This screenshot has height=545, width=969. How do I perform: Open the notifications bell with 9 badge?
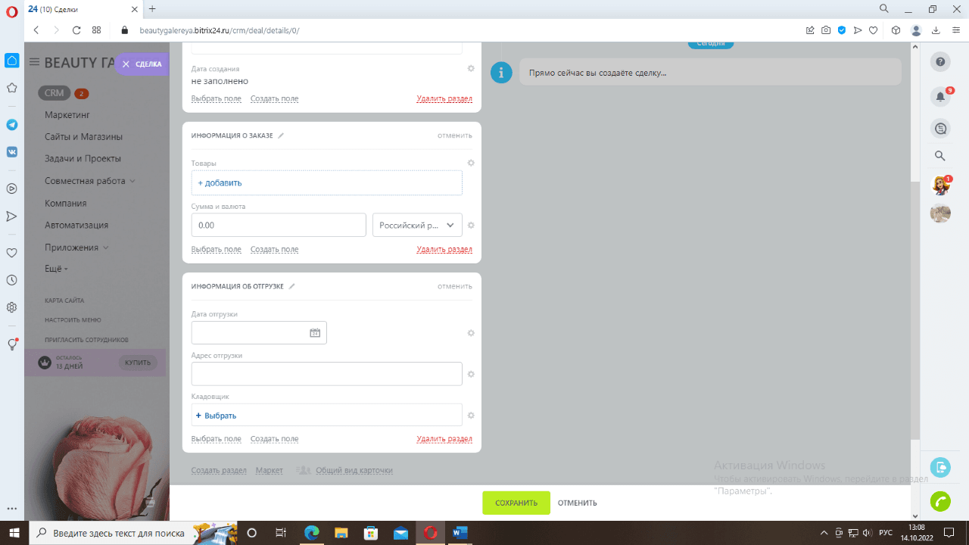940,96
